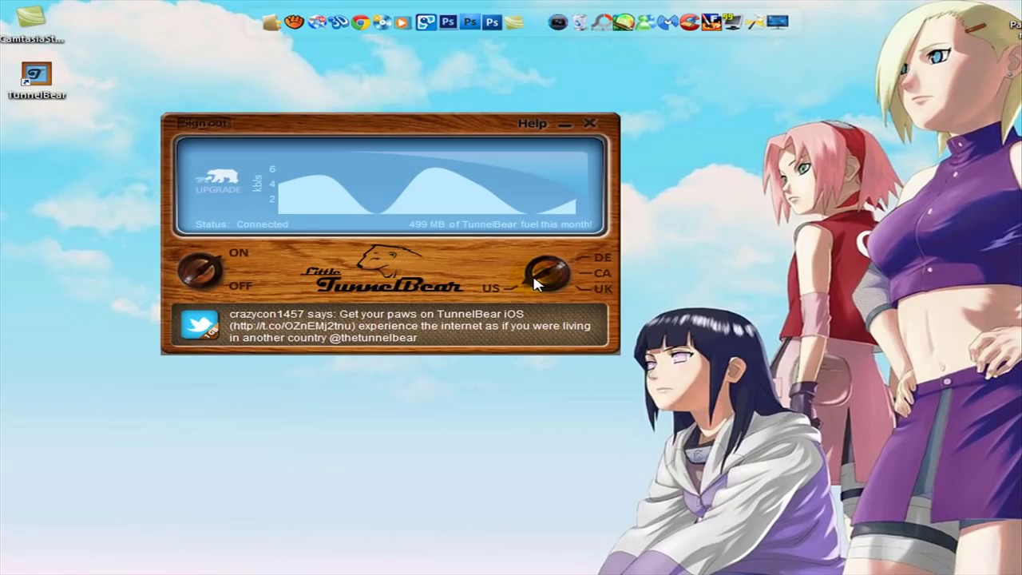1022x575 pixels.
Task: Launch Google Chrome from the top dock
Action: (360, 22)
